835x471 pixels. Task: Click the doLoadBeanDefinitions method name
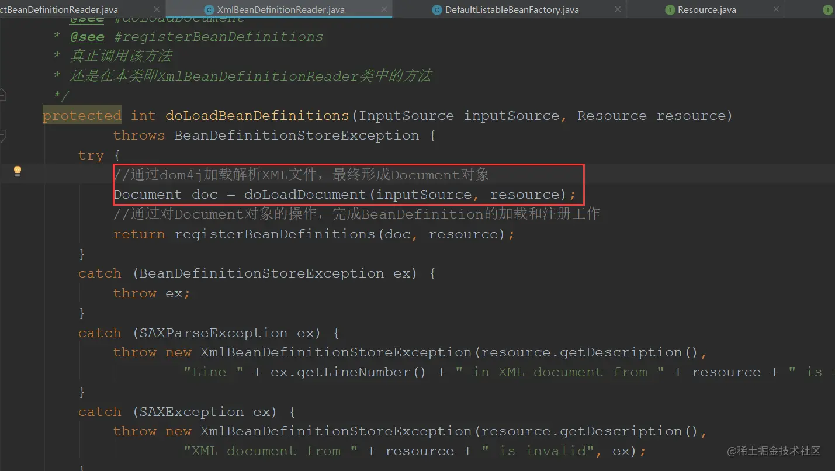click(x=257, y=116)
